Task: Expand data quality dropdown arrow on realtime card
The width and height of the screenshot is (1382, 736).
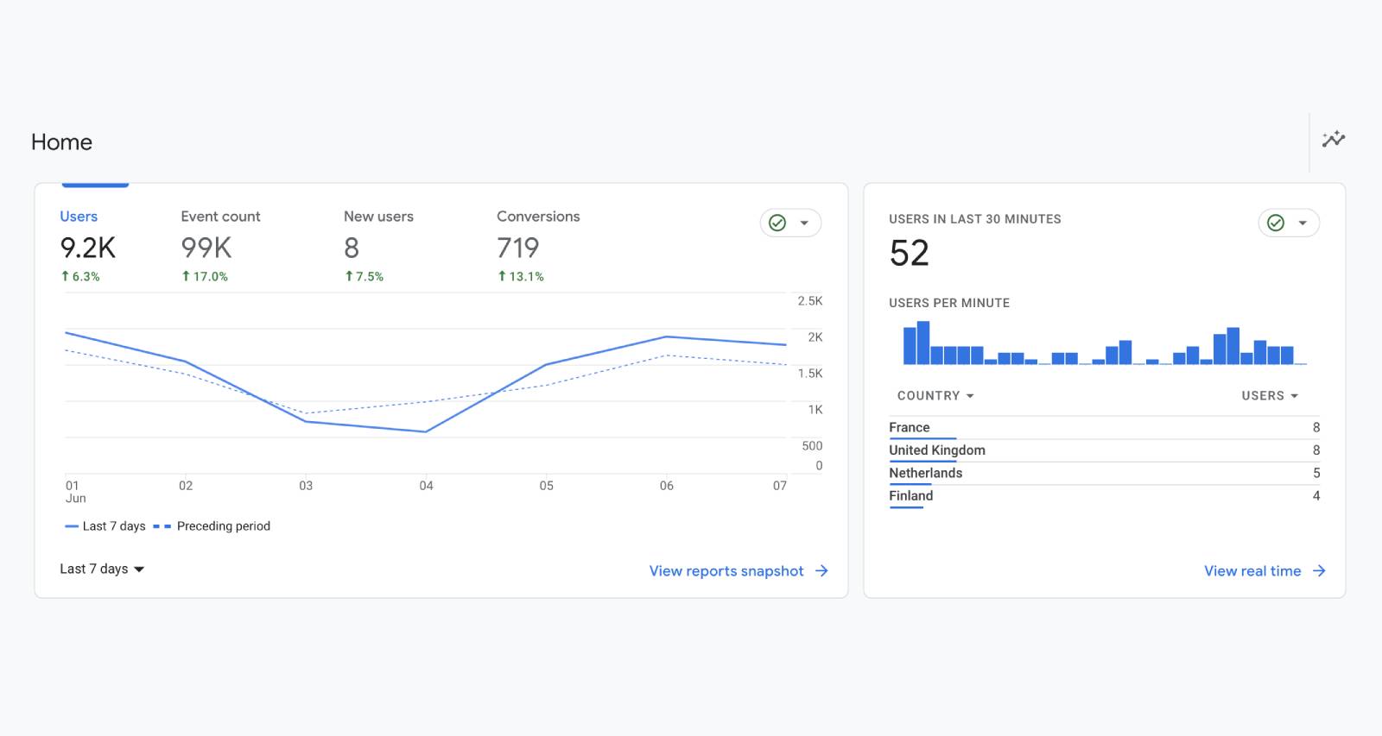Action: (x=1303, y=223)
